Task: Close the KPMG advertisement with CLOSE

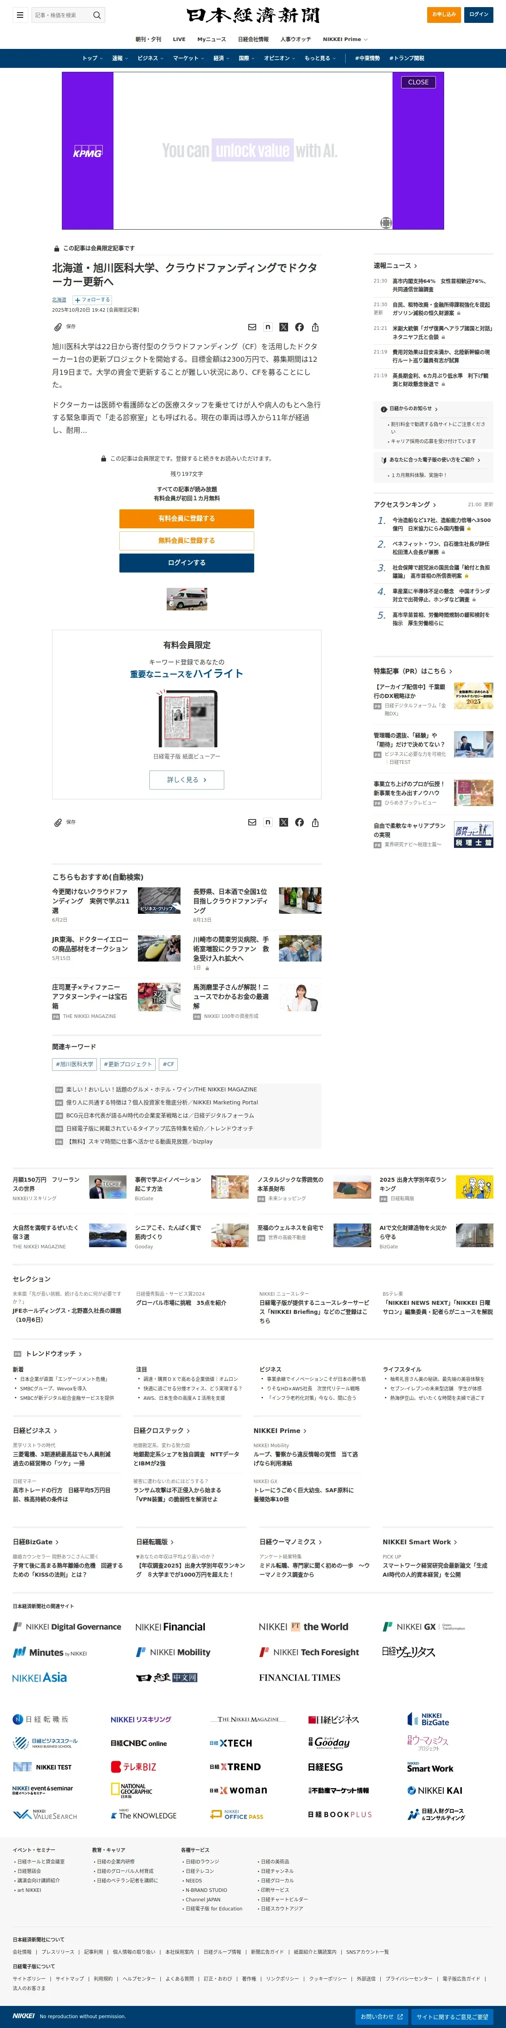Action: point(419,82)
